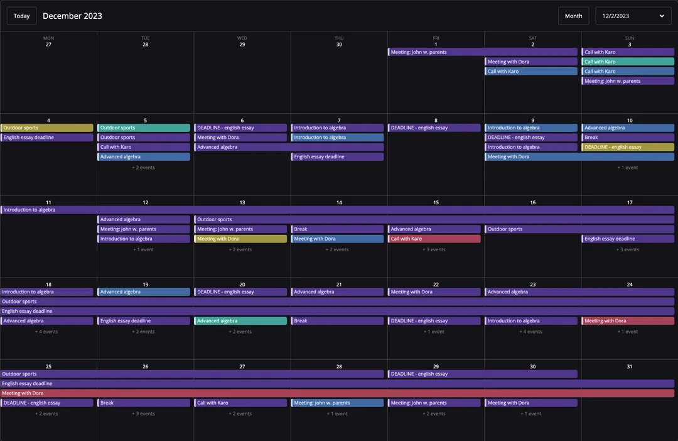Click the December 16 day number header
This screenshot has height=441, width=678.
532,202
